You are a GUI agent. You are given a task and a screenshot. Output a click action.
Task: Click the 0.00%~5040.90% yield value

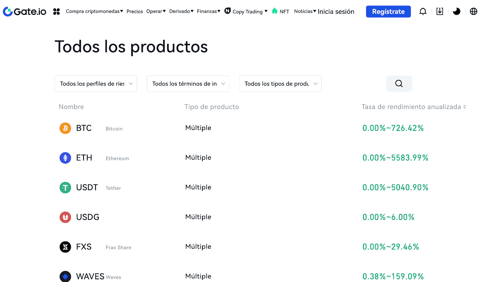point(395,188)
